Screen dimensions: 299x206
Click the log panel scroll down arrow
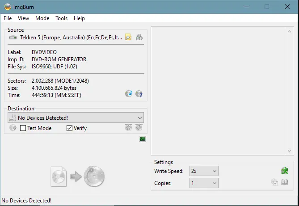289,151
